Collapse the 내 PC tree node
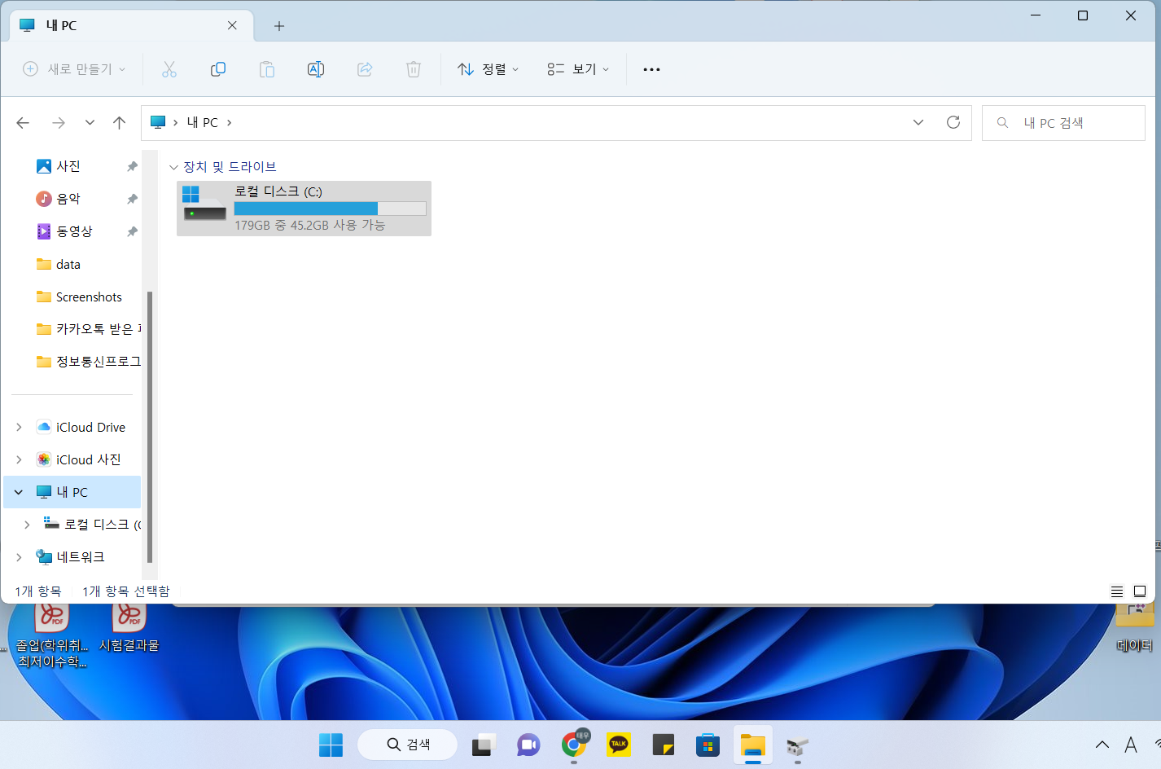Image resolution: width=1161 pixels, height=769 pixels. click(x=19, y=492)
